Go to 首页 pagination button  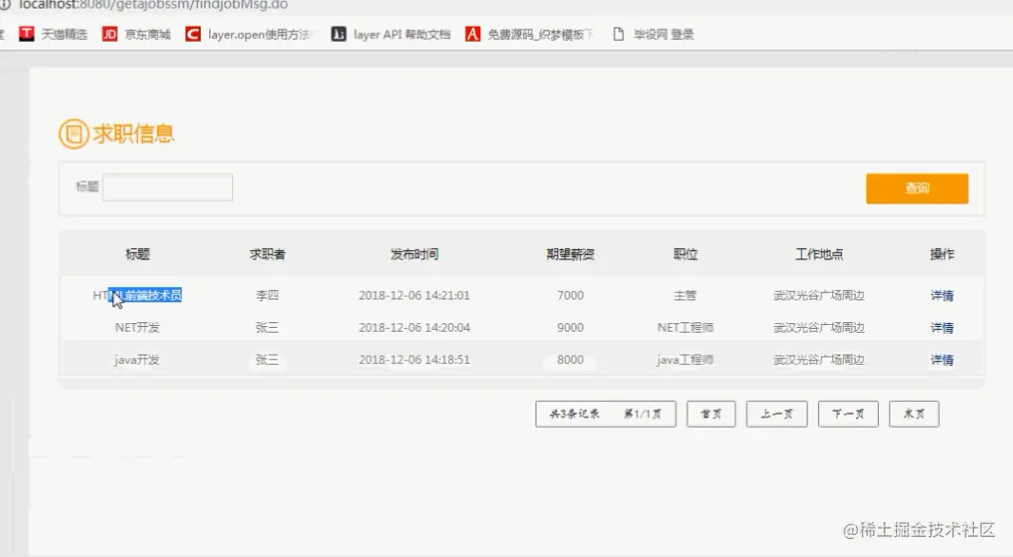(711, 413)
